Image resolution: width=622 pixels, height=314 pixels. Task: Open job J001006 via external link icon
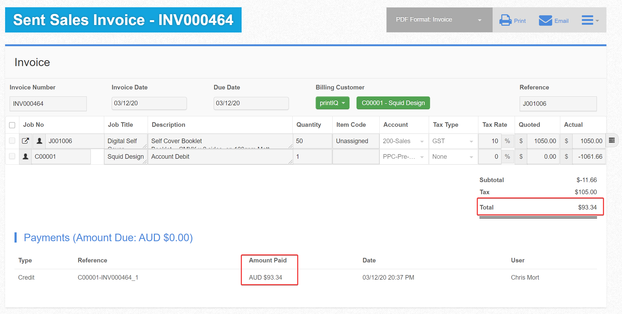click(26, 141)
